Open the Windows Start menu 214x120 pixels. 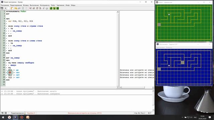click(x=3, y=117)
